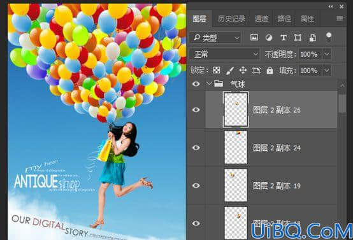Click OUR DIGITAL STORY text on canvas
The image size is (353, 240).
pos(50,225)
